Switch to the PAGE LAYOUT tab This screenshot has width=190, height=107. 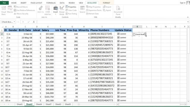coord(36,3)
